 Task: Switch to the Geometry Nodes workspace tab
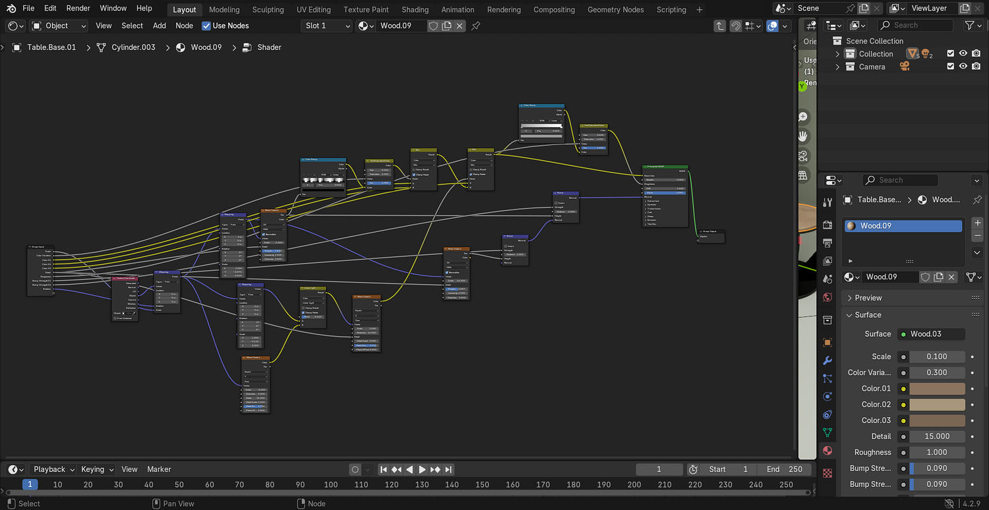pyautogui.click(x=616, y=9)
